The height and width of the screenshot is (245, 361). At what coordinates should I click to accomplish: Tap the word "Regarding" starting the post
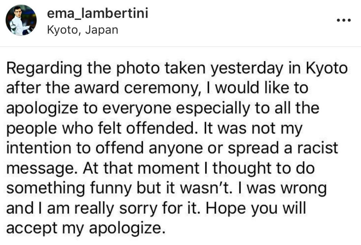[44, 68]
